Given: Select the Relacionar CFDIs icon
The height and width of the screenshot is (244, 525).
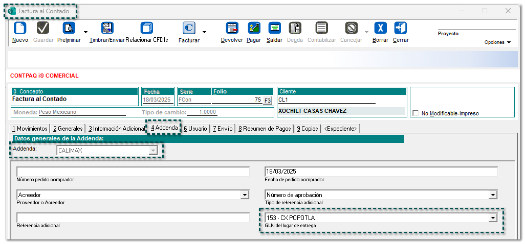Looking at the screenshot, I should tap(147, 29).
